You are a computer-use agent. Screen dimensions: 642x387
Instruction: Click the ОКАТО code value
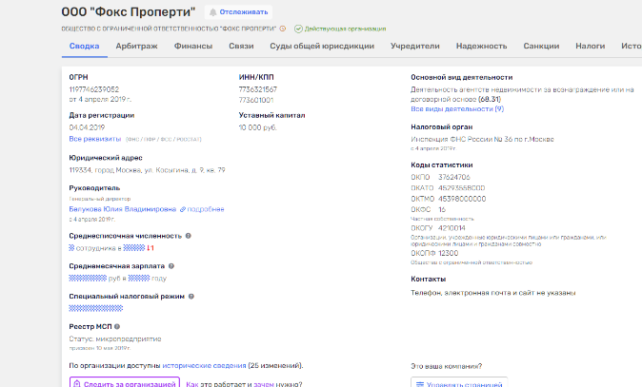coord(461,188)
